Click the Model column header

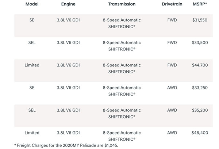[x=32, y=4]
